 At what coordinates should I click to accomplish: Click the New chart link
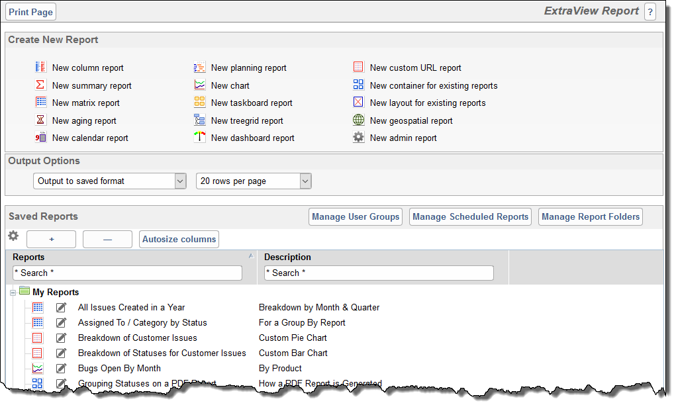tap(230, 86)
